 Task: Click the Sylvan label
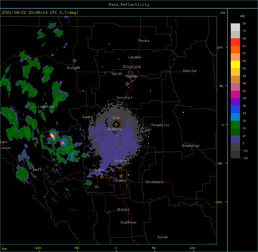117,73
